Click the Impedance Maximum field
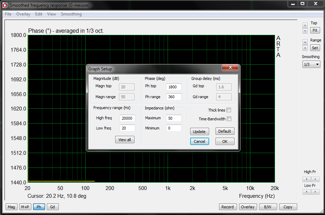 174,118
